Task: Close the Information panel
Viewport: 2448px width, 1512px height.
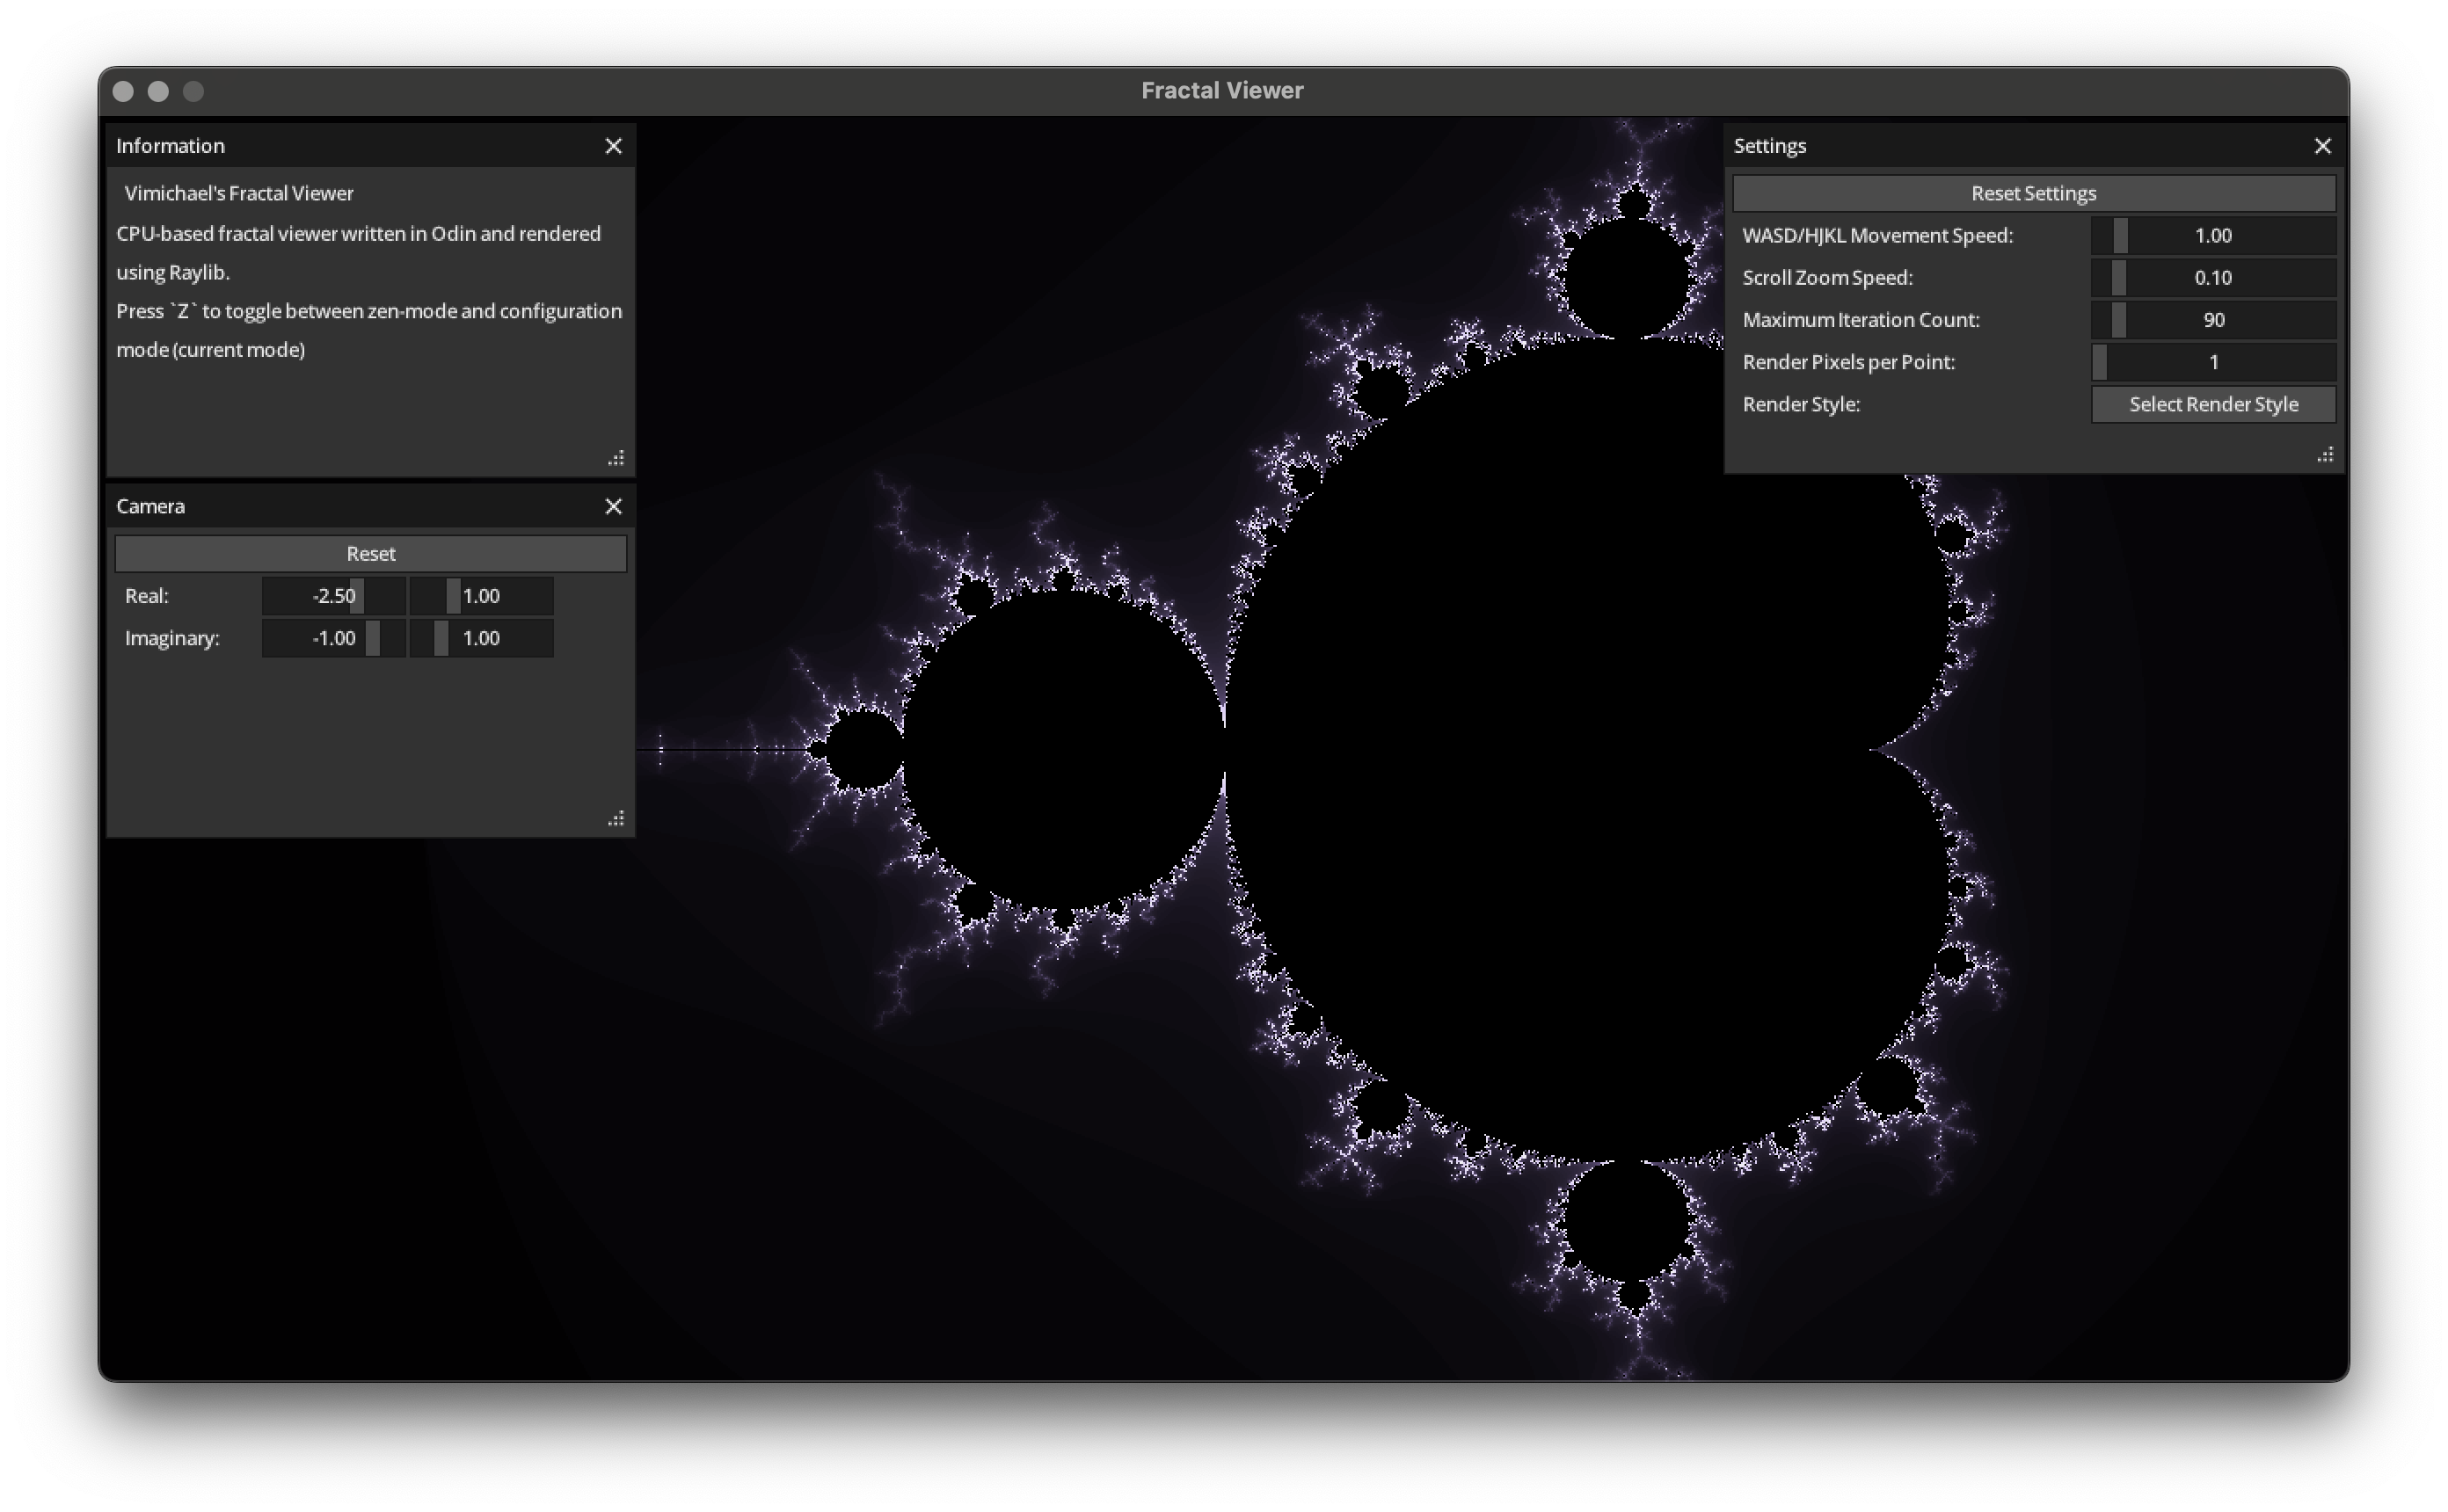Action: pos(613,146)
